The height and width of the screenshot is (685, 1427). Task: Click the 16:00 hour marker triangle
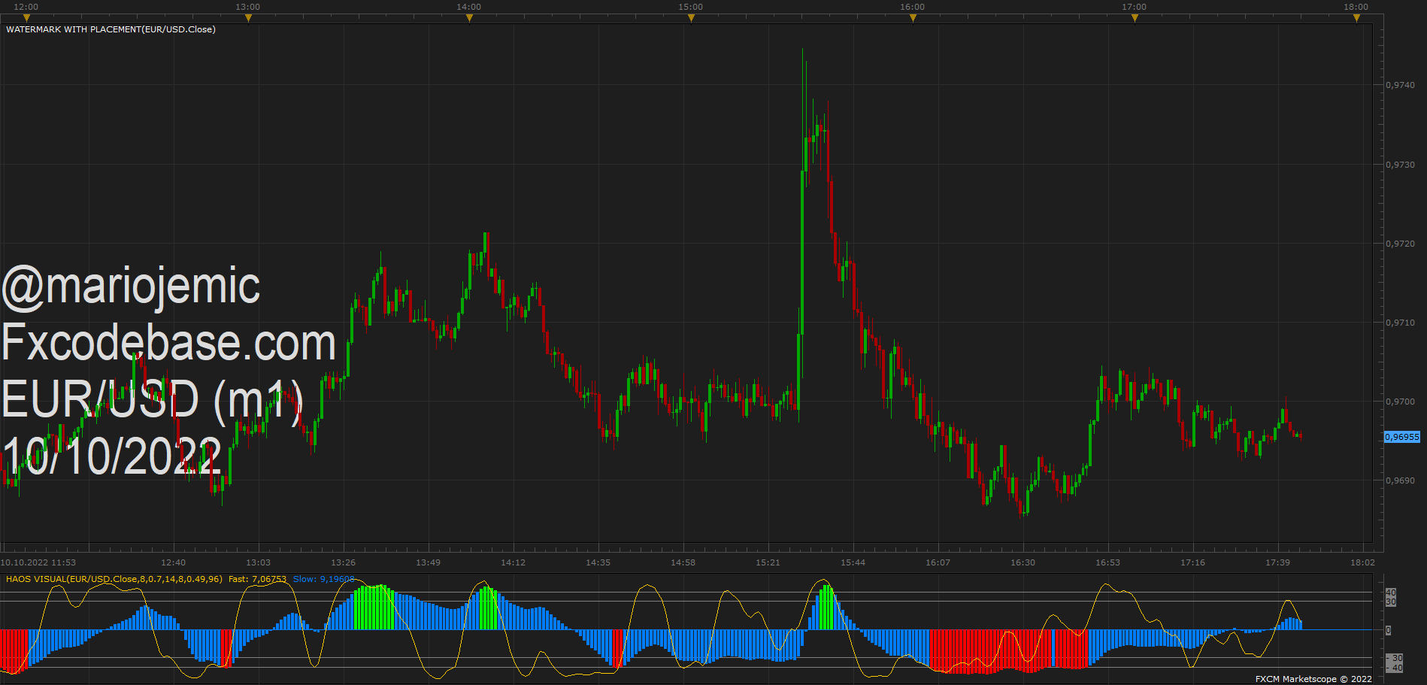click(x=913, y=18)
